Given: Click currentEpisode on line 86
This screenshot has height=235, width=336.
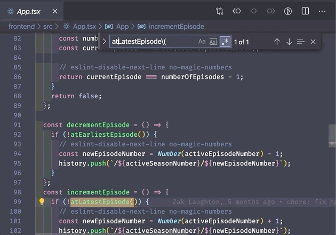Looking at the screenshot, I should tap(114, 77).
